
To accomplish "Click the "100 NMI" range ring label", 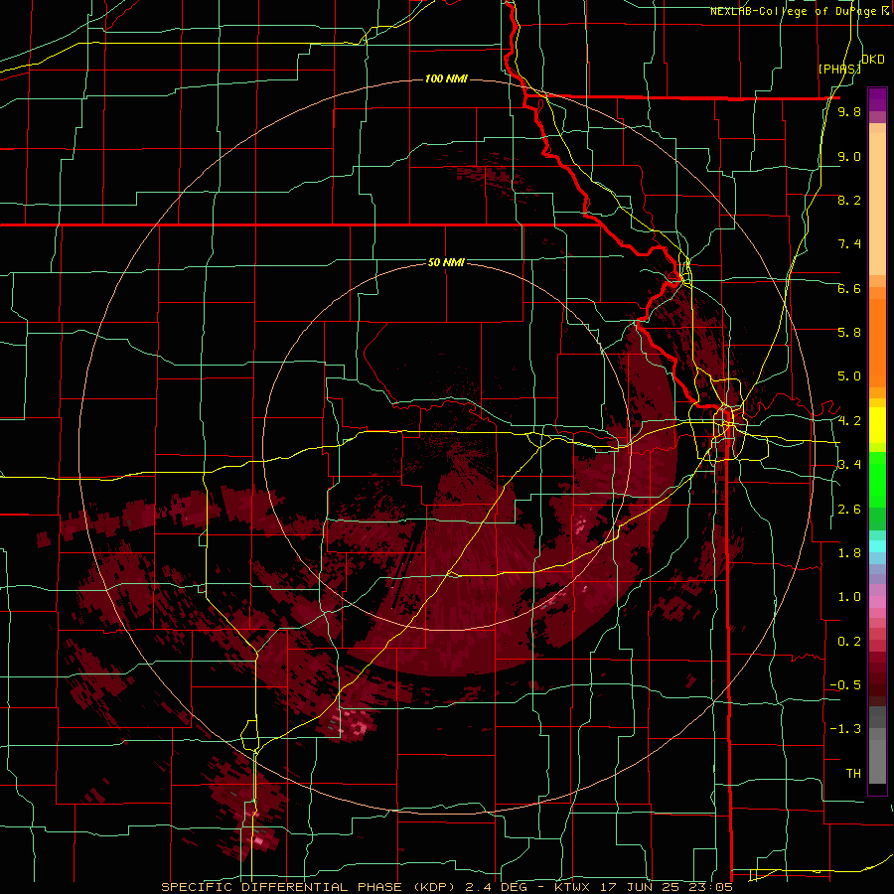I will pyautogui.click(x=446, y=78).
